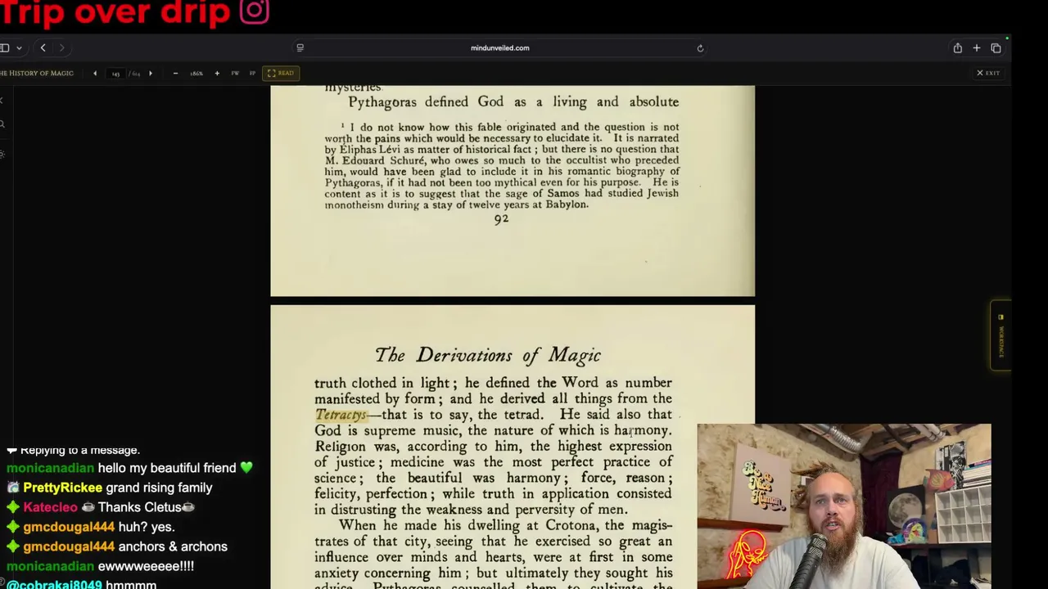Click the total page count /614
Screen dimensions: 1048x589
[135, 74]
